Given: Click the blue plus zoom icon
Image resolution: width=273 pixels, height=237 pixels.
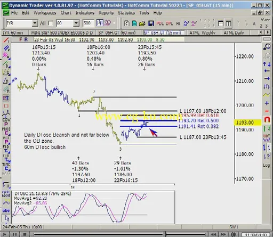Looking at the screenshot, I should pos(267,103).
